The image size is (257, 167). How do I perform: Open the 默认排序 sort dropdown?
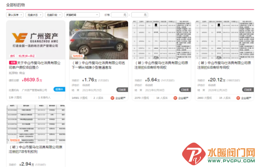click(x=15, y=15)
